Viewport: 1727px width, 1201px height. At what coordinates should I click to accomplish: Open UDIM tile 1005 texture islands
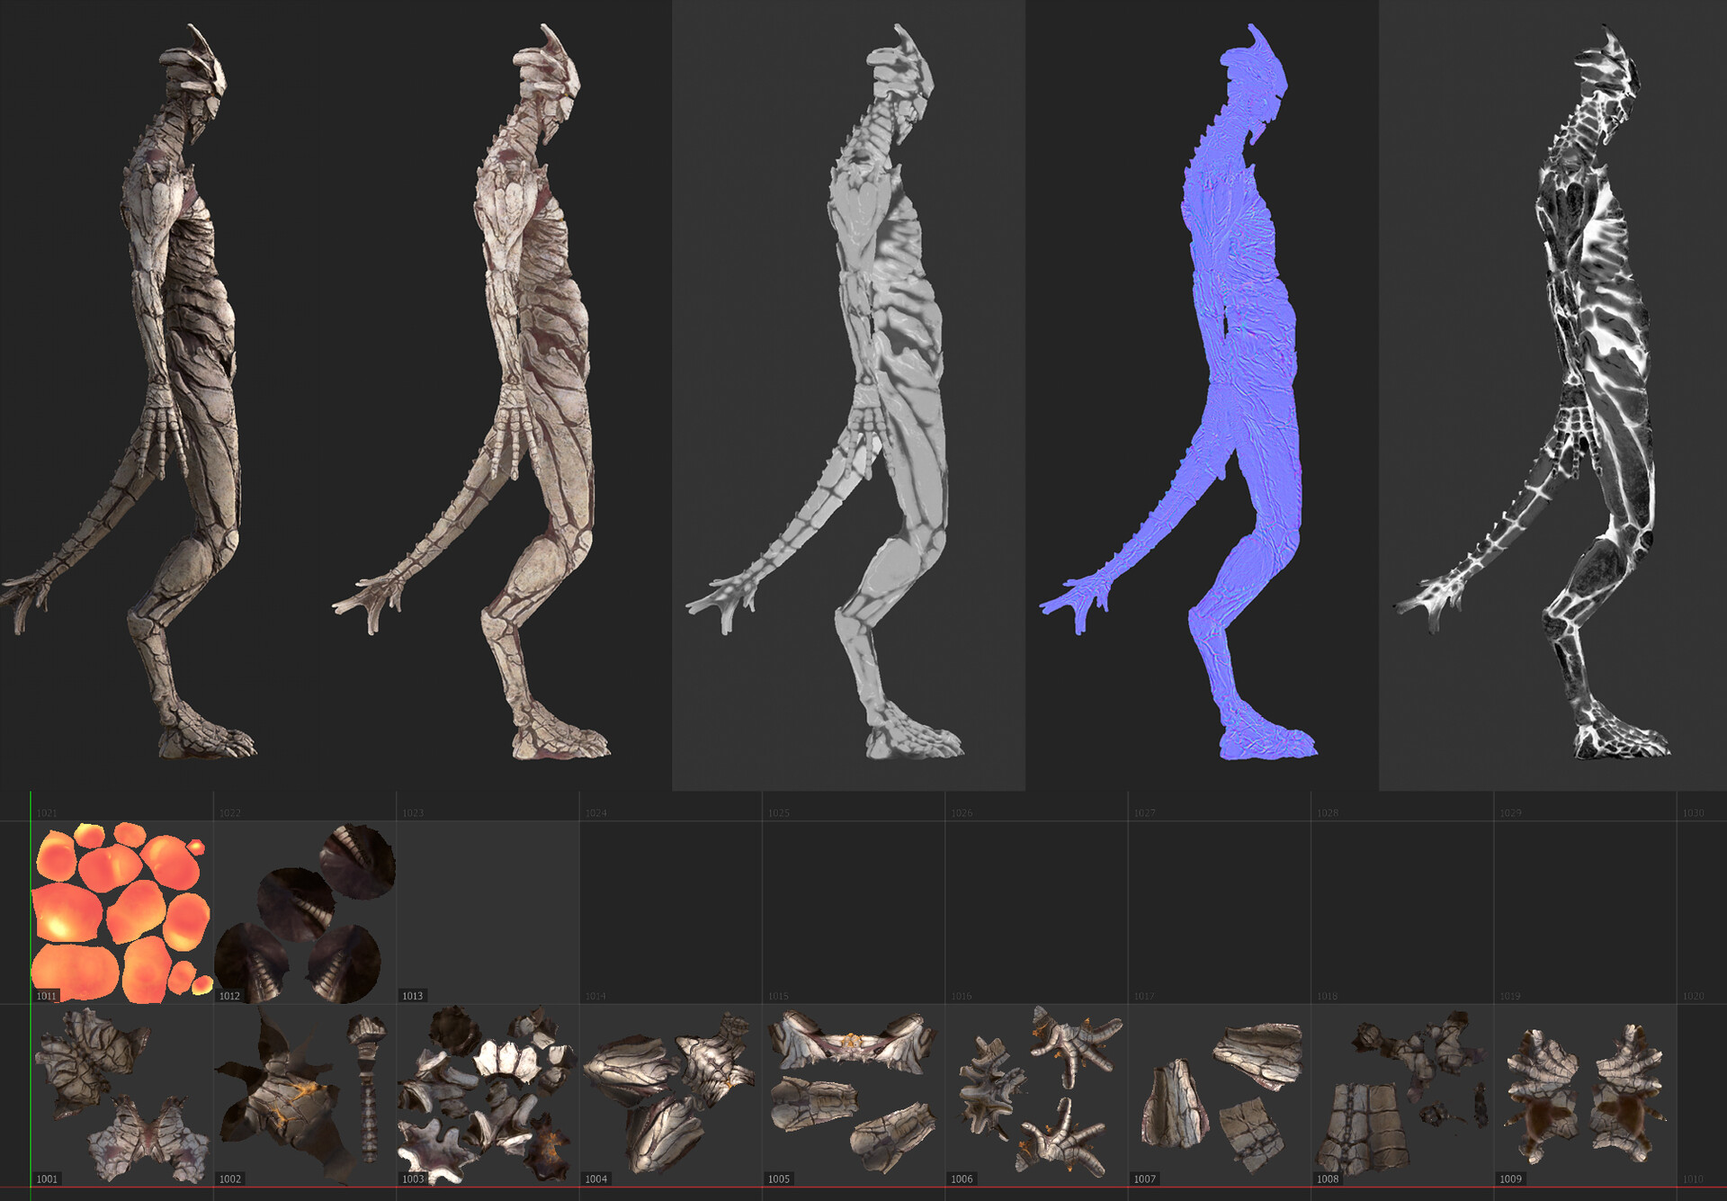[854, 1095]
